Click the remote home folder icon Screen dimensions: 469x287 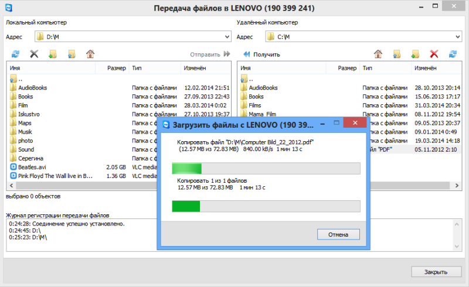click(378, 54)
